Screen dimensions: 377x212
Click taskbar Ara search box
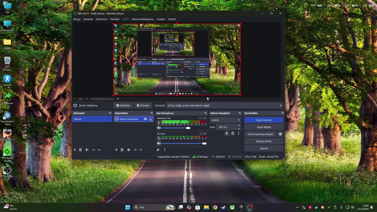(x=155, y=207)
